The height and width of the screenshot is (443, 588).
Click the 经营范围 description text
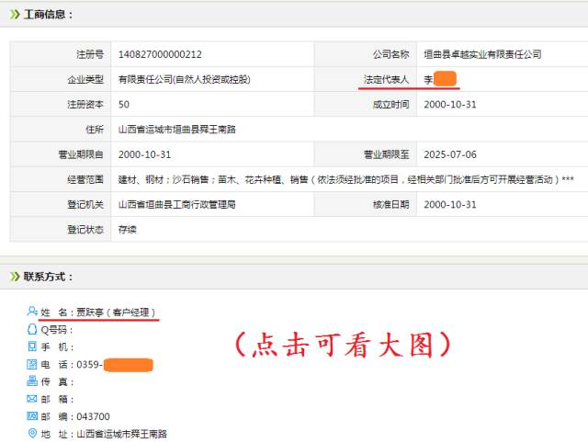pos(346,179)
